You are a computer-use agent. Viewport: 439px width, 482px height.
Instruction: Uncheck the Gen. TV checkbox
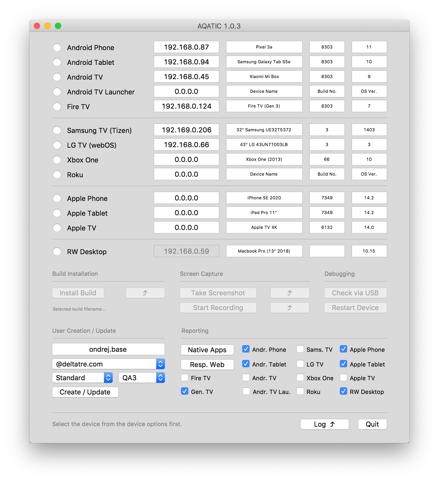pyautogui.click(x=185, y=391)
